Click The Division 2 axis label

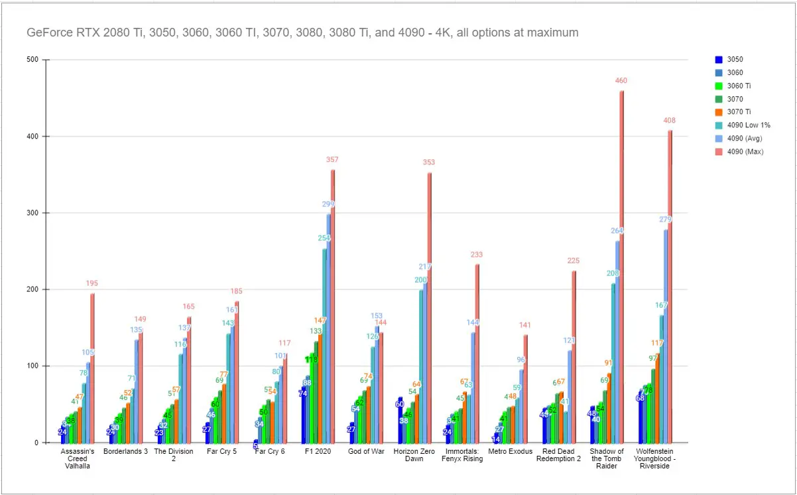coord(174,455)
